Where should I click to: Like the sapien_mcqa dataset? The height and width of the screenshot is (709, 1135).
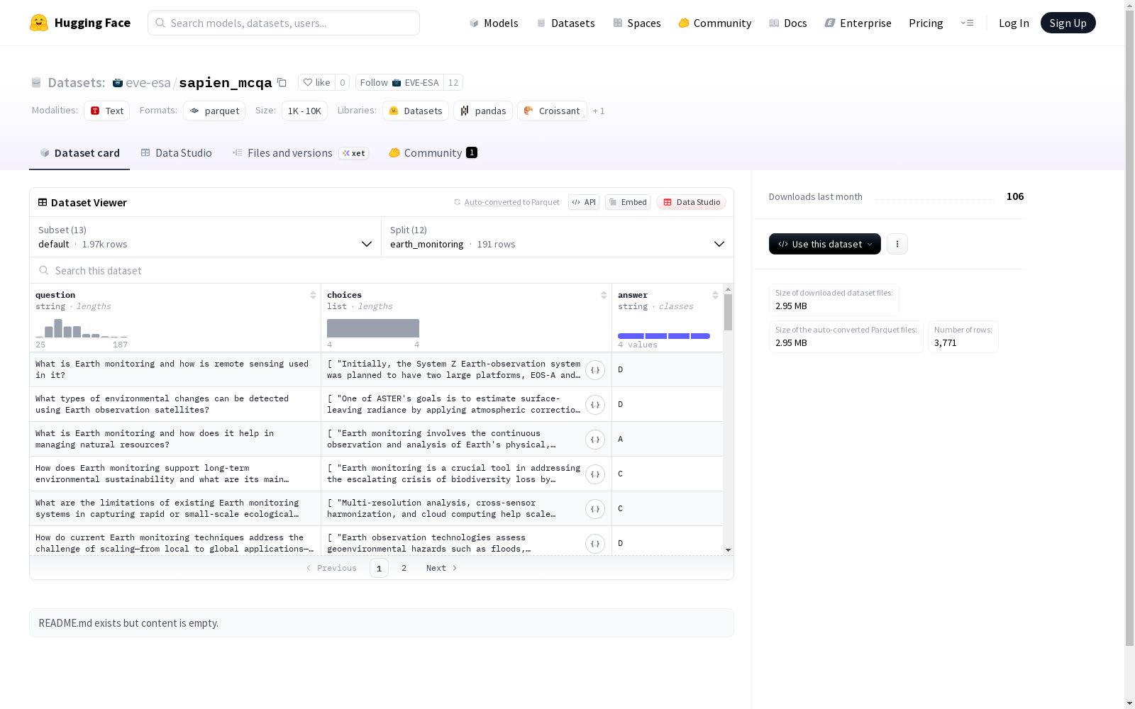point(316,82)
